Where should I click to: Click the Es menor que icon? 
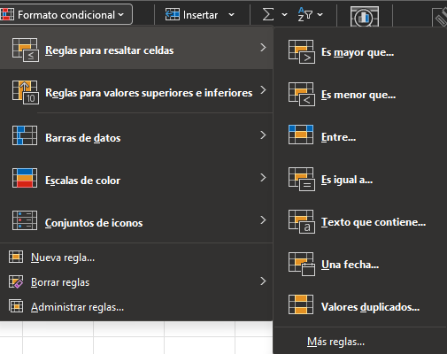pyautogui.click(x=302, y=95)
